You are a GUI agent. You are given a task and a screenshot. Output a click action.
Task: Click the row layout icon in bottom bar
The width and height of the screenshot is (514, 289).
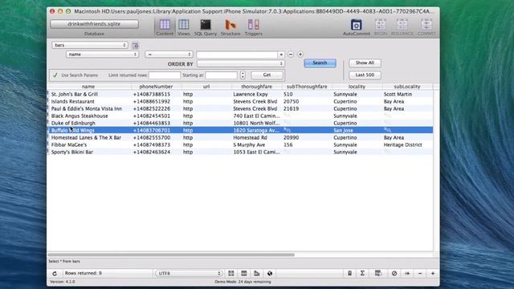(x=244, y=273)
